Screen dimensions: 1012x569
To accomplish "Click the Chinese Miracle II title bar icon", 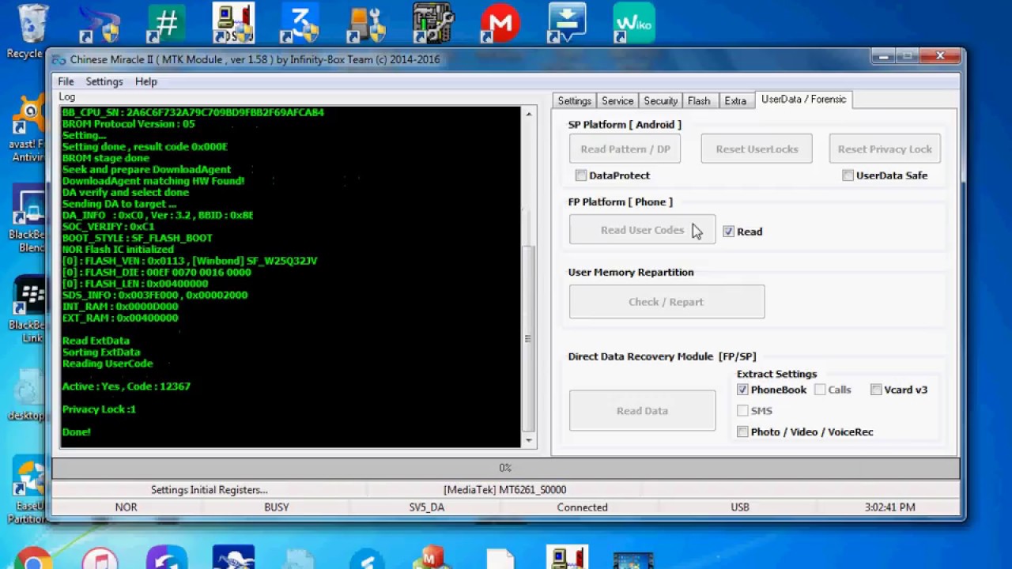I will 59,59.
